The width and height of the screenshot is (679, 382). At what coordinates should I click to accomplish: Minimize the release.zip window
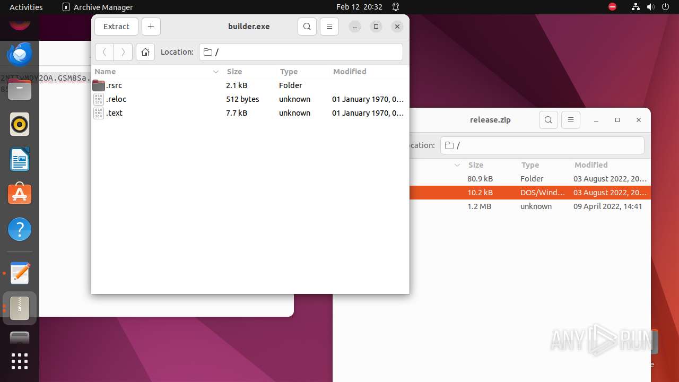596,120
